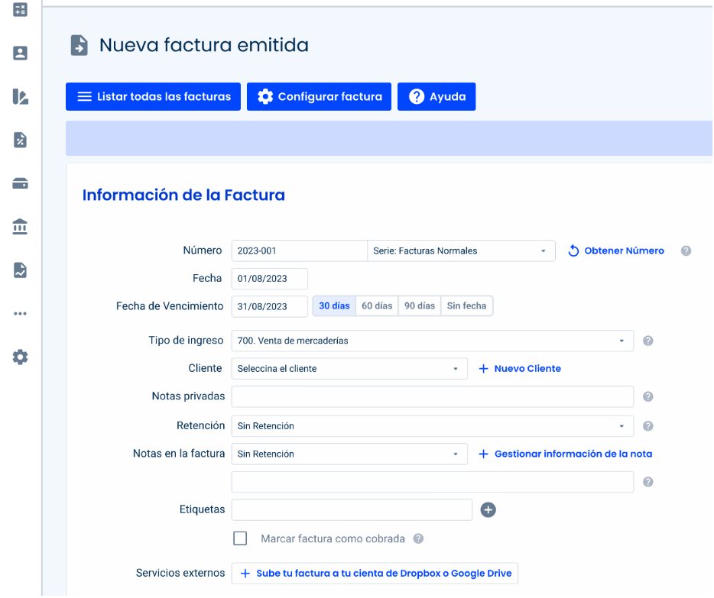
Task: Open Configurar factura settings
Action: (319, 97)
